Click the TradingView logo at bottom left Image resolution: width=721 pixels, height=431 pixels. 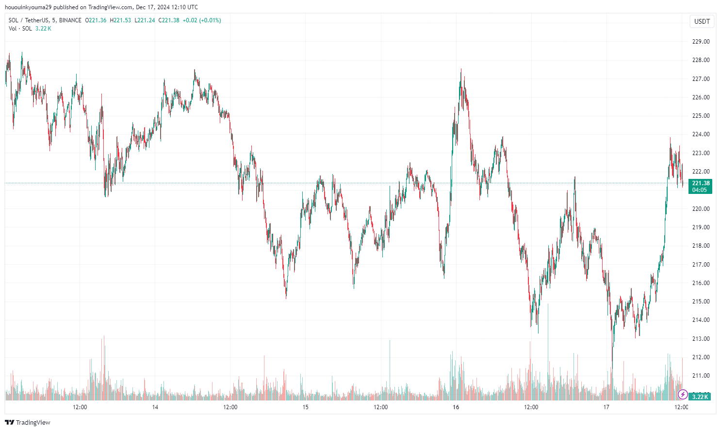27,422
